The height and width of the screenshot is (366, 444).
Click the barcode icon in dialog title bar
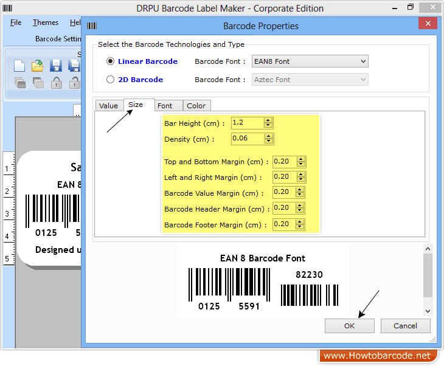point(92,26)
